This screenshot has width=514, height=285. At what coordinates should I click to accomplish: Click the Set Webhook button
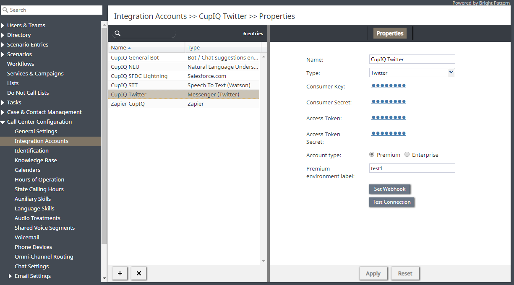click(390, 189)
